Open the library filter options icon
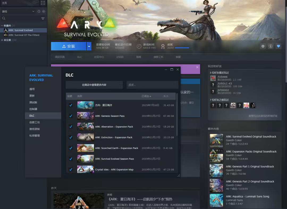 tap(43, 19)
